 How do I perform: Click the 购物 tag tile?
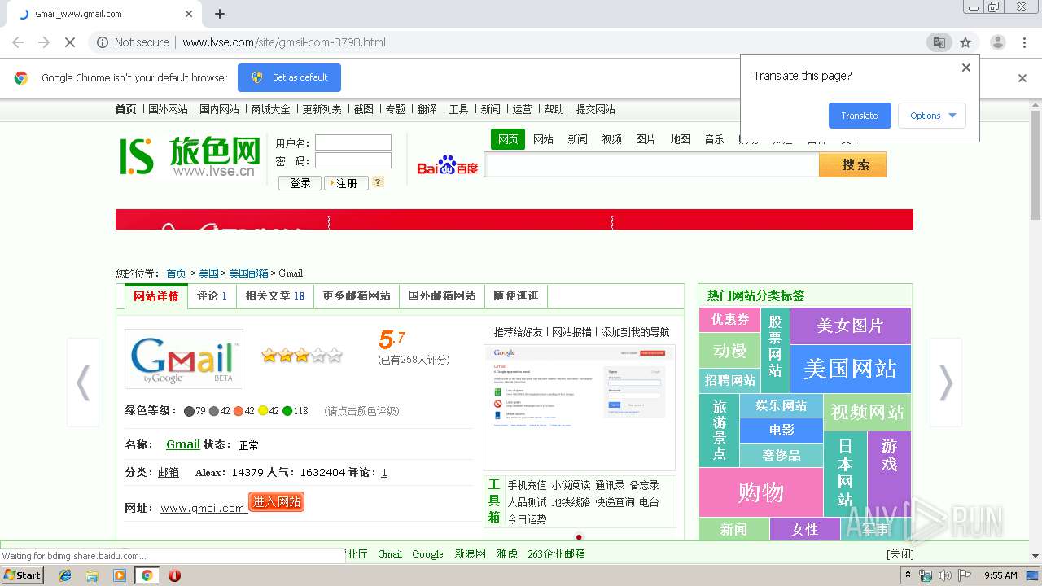[761, 492]
